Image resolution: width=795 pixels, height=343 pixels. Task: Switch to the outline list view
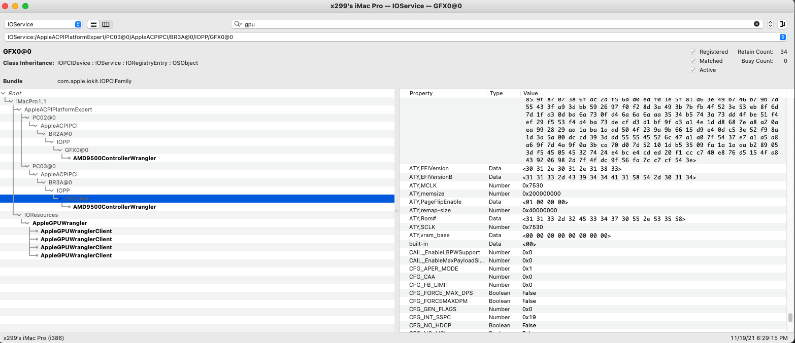[x=93, y=24]
